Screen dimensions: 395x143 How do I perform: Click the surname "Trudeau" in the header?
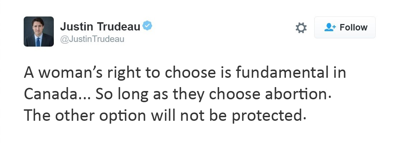[x=119, y=27]
